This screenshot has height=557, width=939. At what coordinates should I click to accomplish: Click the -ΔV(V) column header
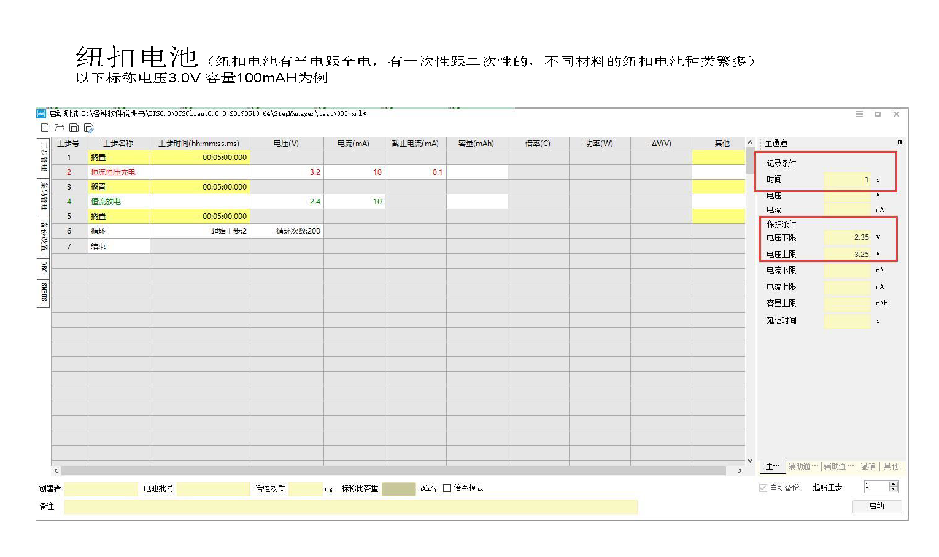tap(661, 144)
